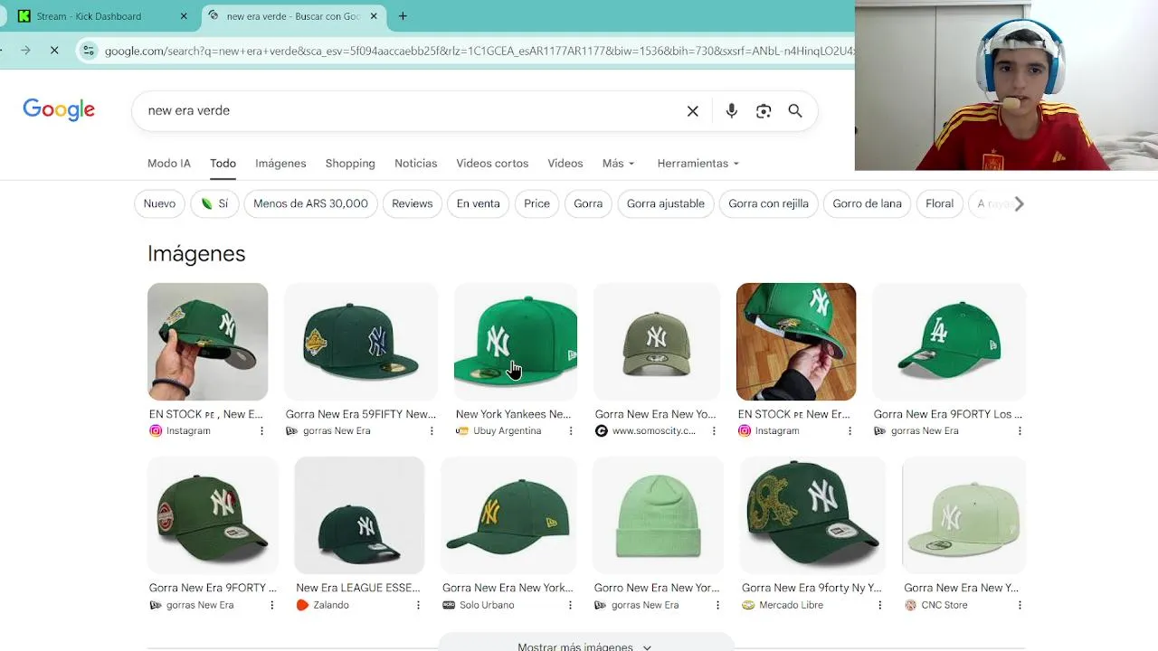Start voice search with microphone icon
This screenshot has width=1158, height=651.
pyautogui.click(x=732, y=111)
